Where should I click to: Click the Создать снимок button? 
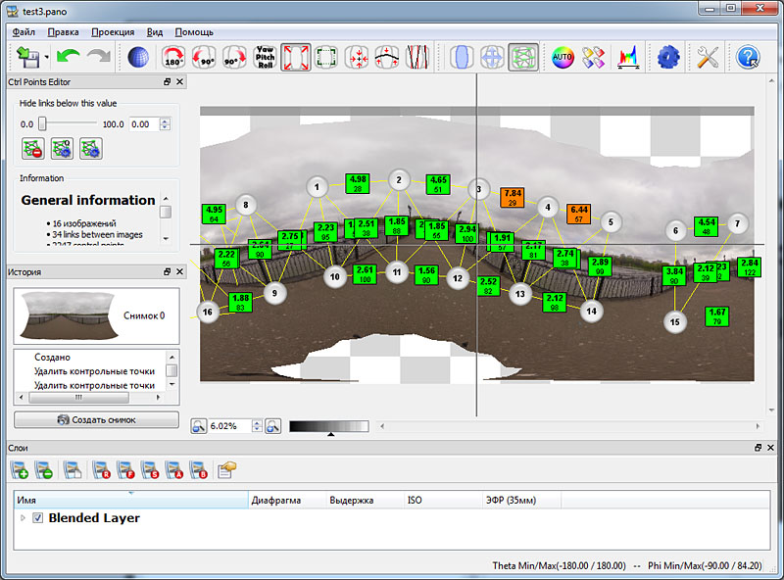click(x=96, y=420)
